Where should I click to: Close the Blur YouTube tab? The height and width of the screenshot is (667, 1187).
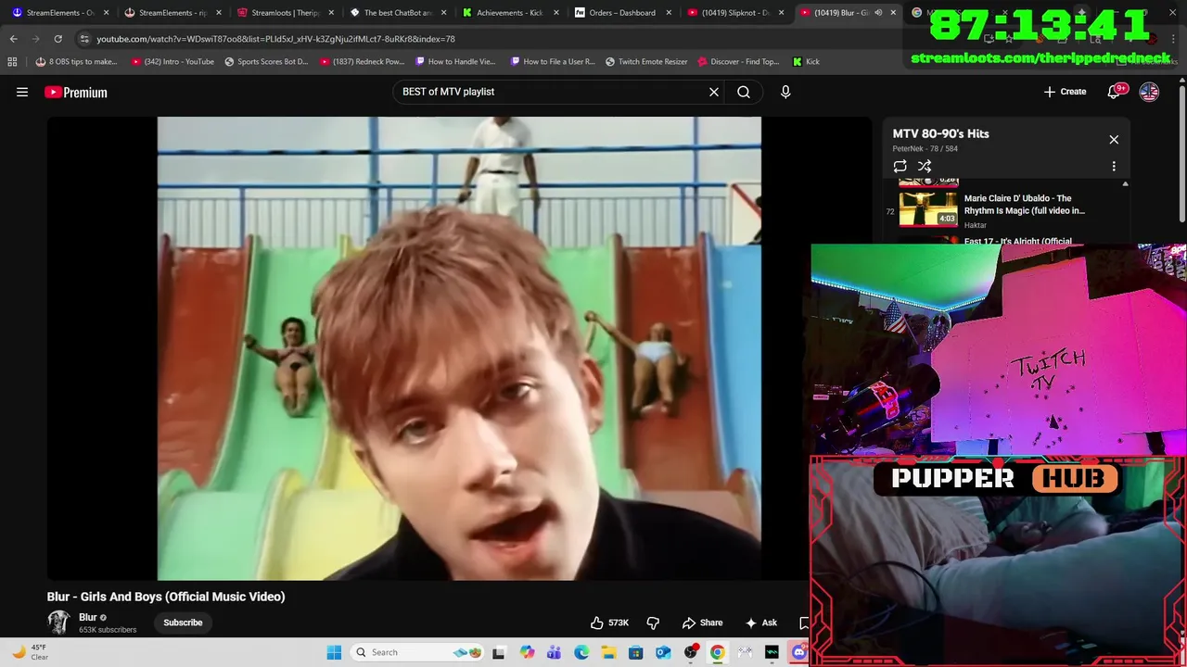click(893, 13)
